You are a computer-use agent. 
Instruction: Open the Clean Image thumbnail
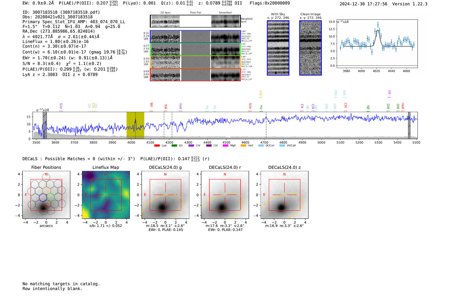[x=310, y=48]
